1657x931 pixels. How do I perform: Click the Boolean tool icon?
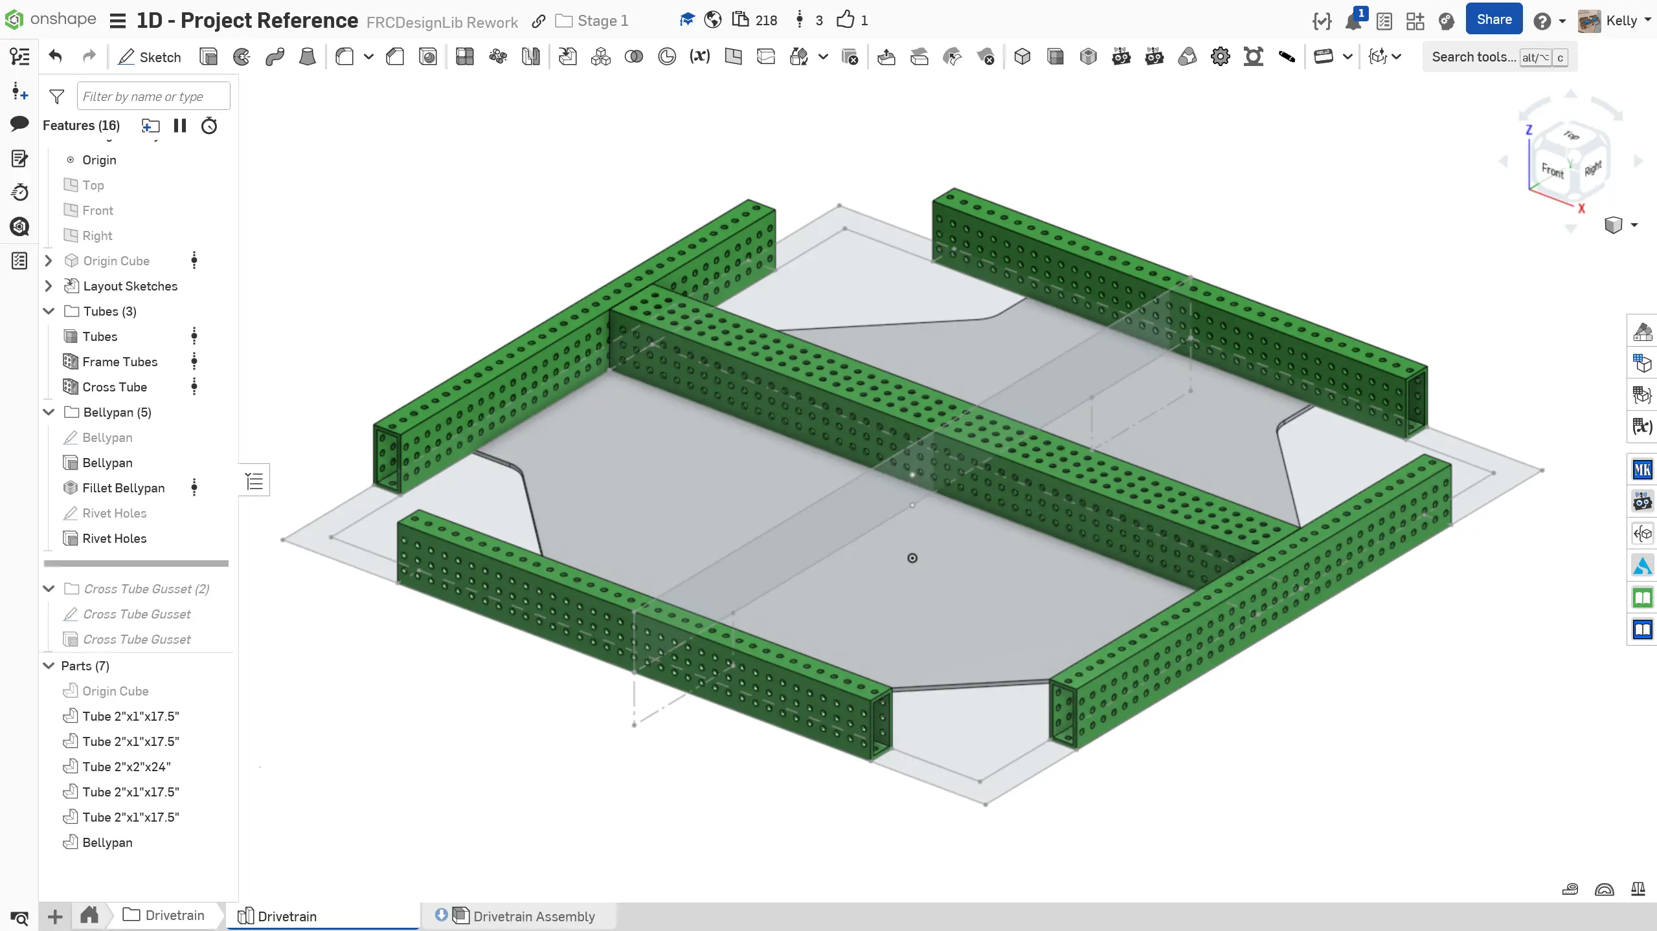click(x=633, y=57)
